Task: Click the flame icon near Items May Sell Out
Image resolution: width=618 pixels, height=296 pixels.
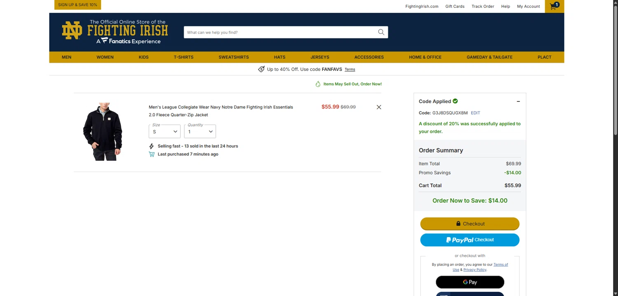Action: point(318,84)
